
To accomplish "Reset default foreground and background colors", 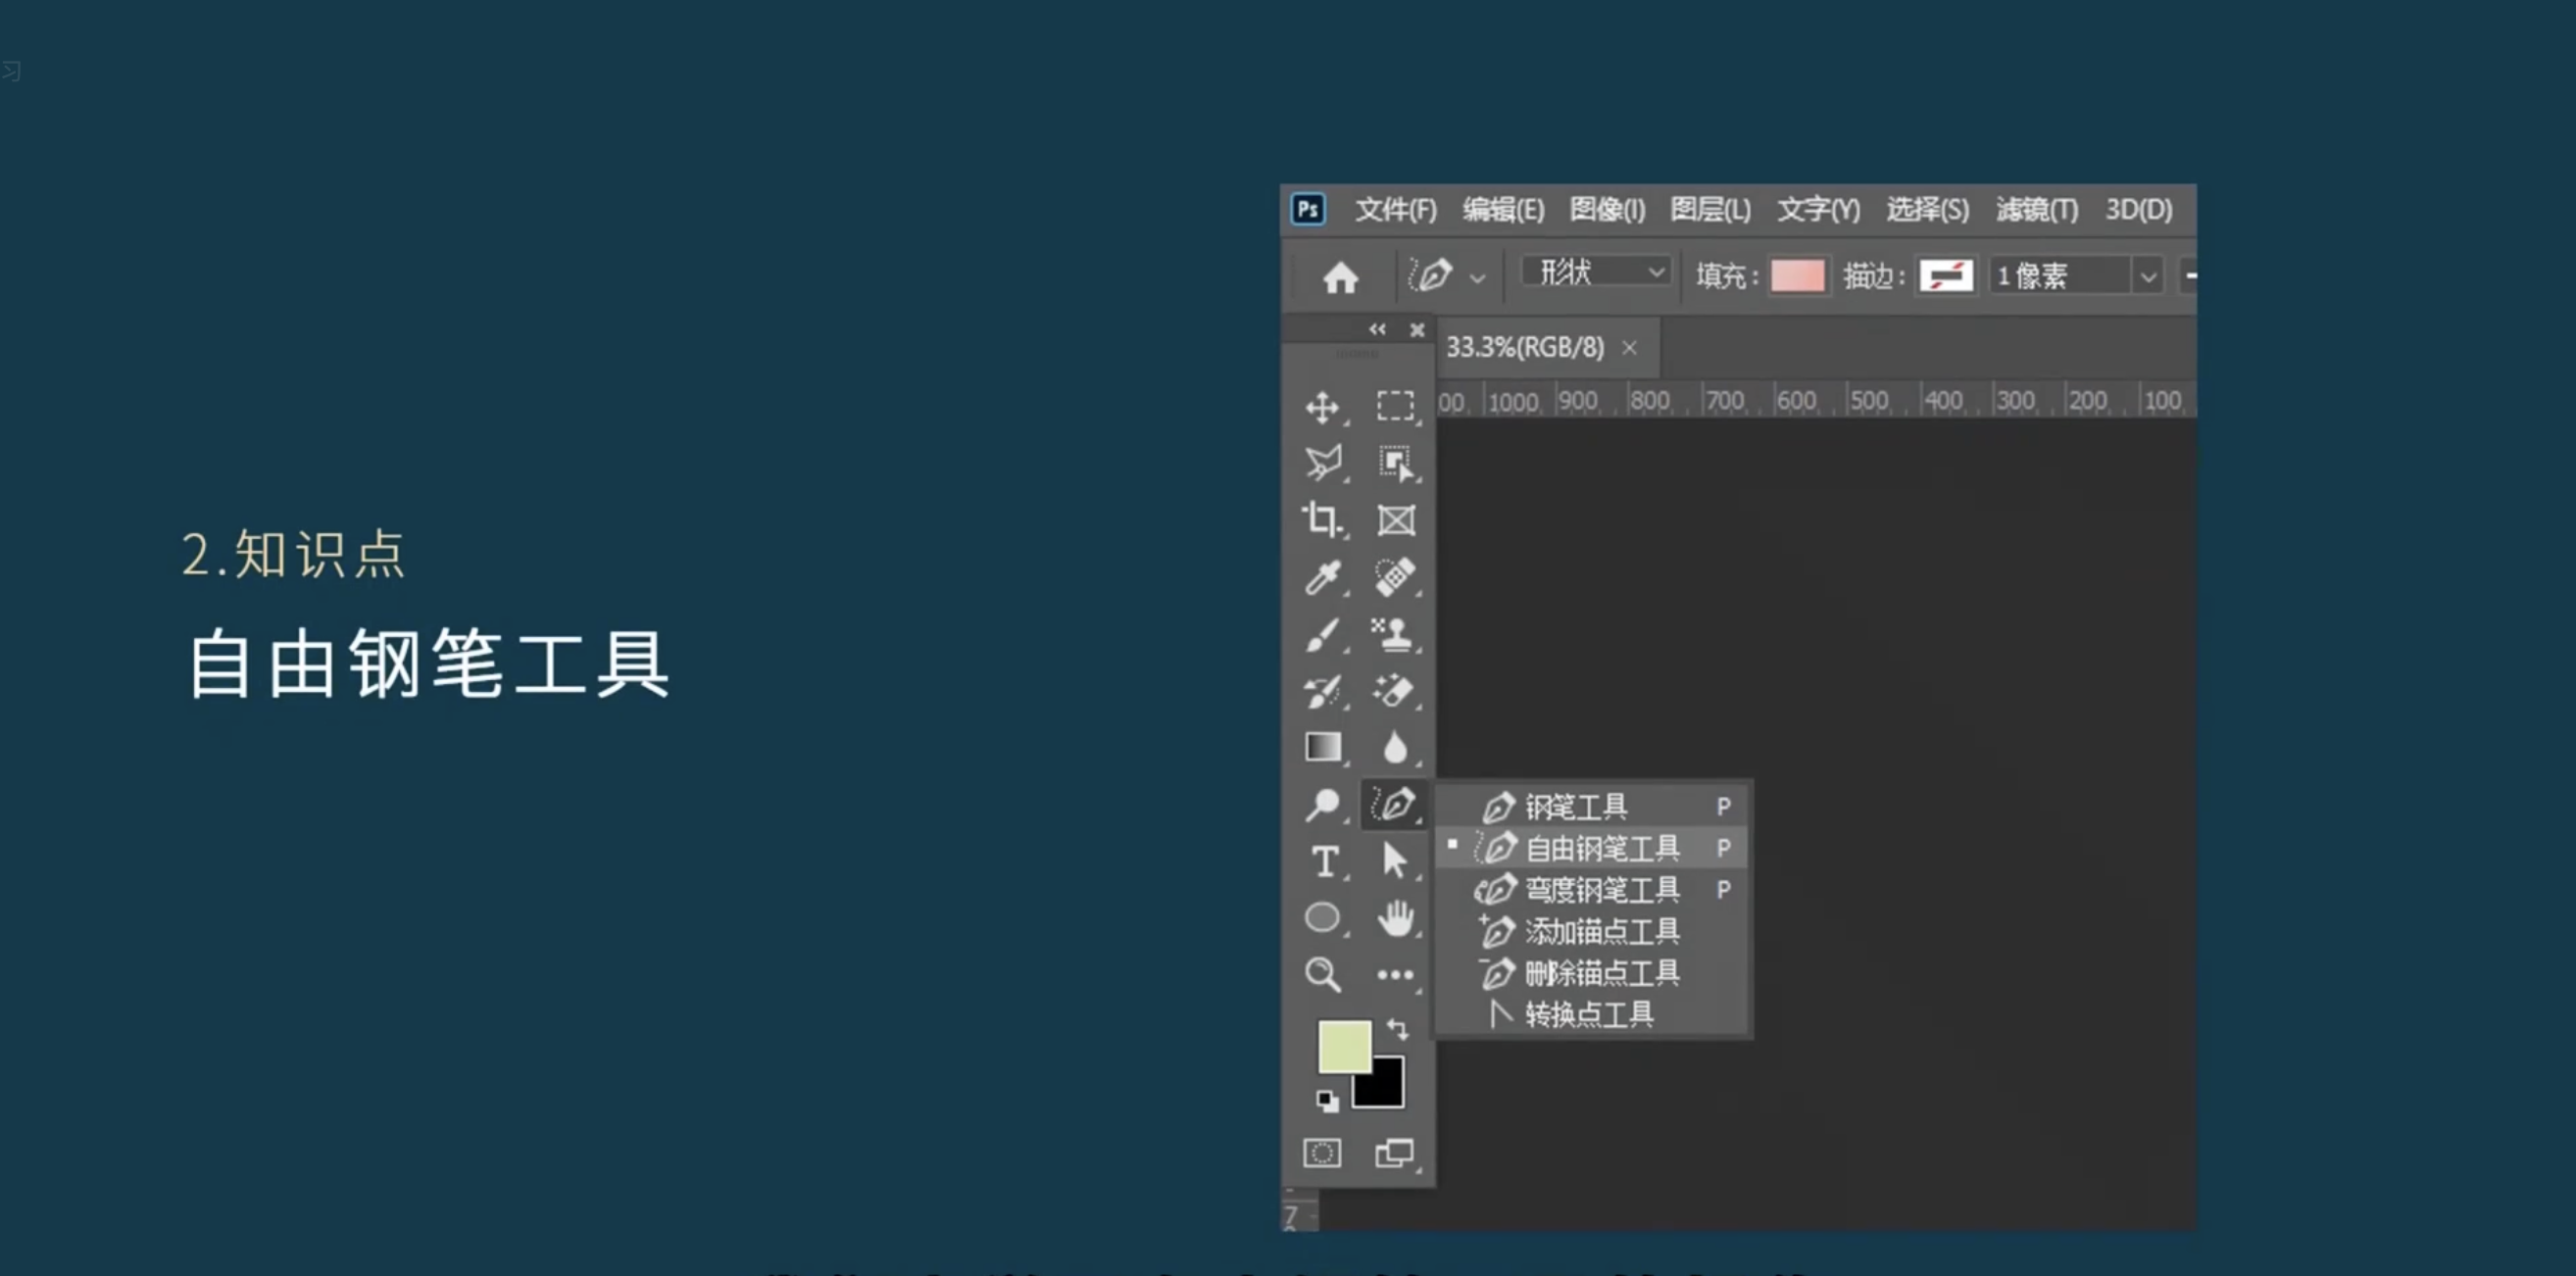I will pyautogui.click(x=1327, y=1101).
